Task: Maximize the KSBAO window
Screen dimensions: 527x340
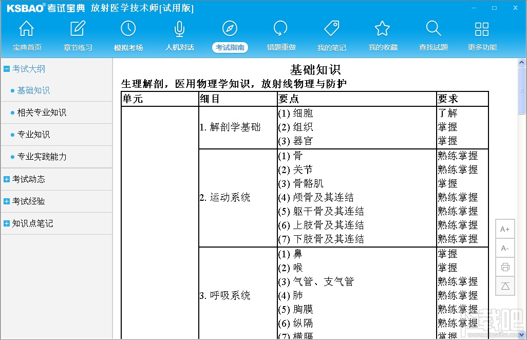Action: click(x=495, y=8)
